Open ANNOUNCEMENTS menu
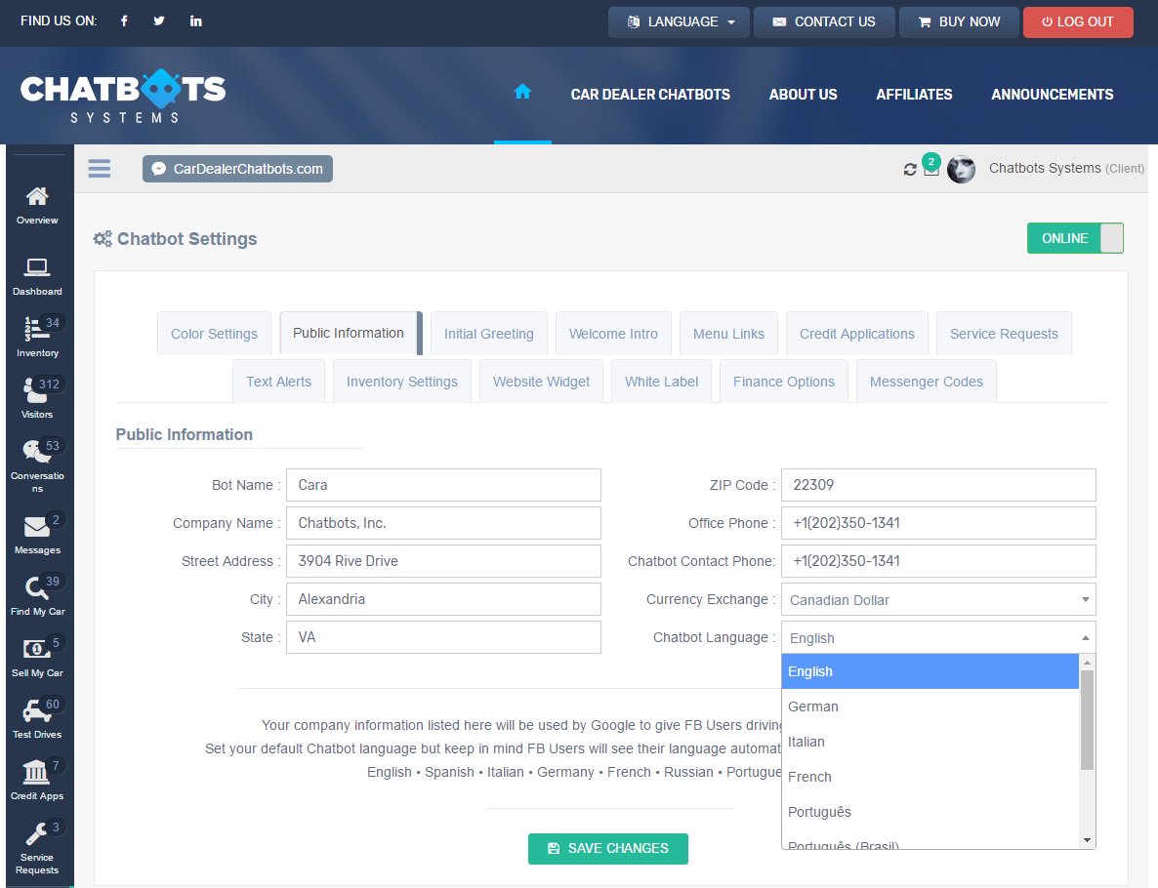 1053,95
